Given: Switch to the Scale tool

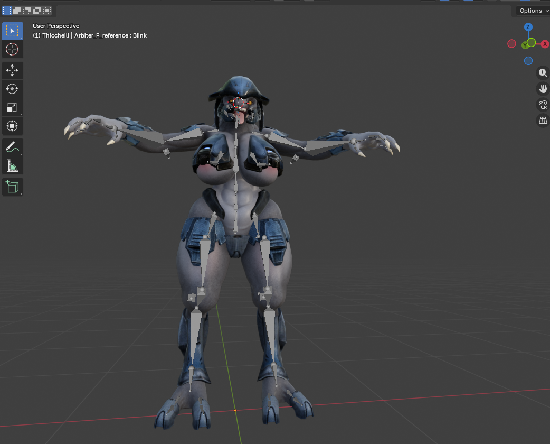Looking at the screenshot, I should click(x=12, y=107).
